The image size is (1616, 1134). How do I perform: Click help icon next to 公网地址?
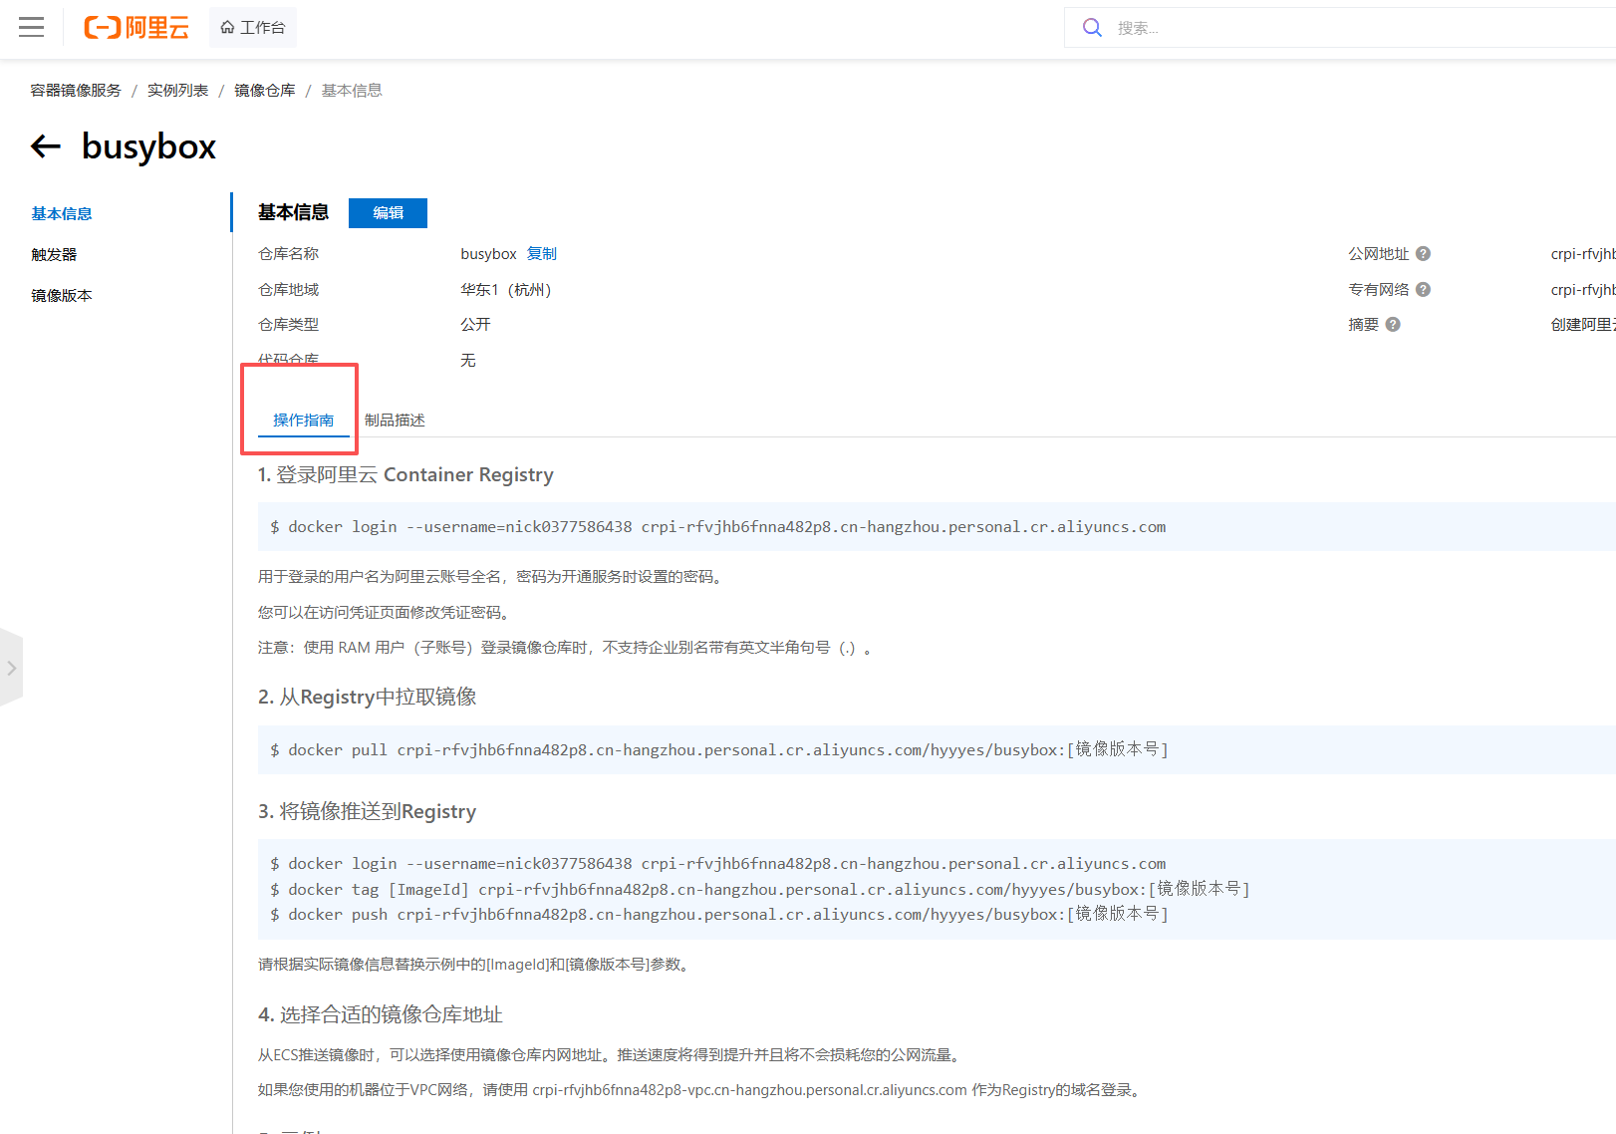click(x=1423, y=254)
